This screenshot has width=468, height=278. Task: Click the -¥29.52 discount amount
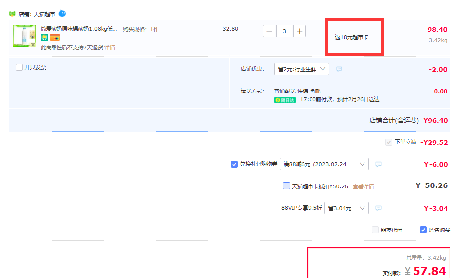[434, 143]
